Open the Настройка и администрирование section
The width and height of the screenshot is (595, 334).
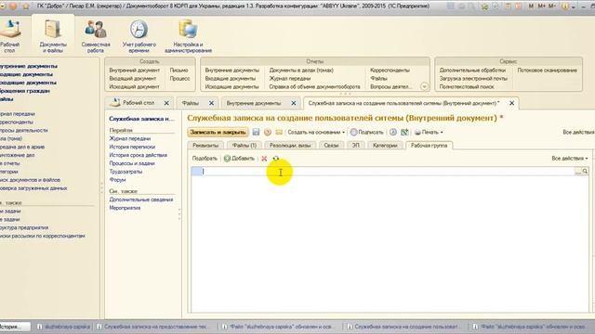point(188,36)
